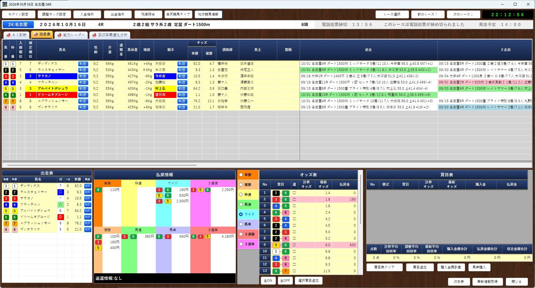The image size is (535, 288).
Task: Open the 楽天競馬ライブ button
Action: (178, 14)
